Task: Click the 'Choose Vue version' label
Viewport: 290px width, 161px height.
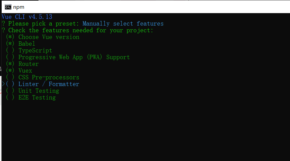Action: 49,37
